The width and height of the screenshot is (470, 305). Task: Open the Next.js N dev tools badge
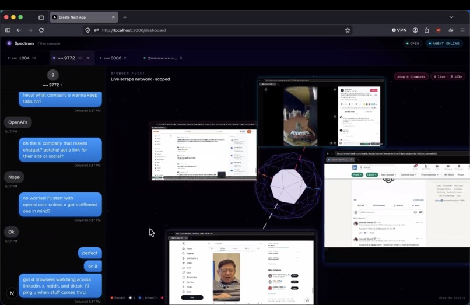tap(12, 293)
